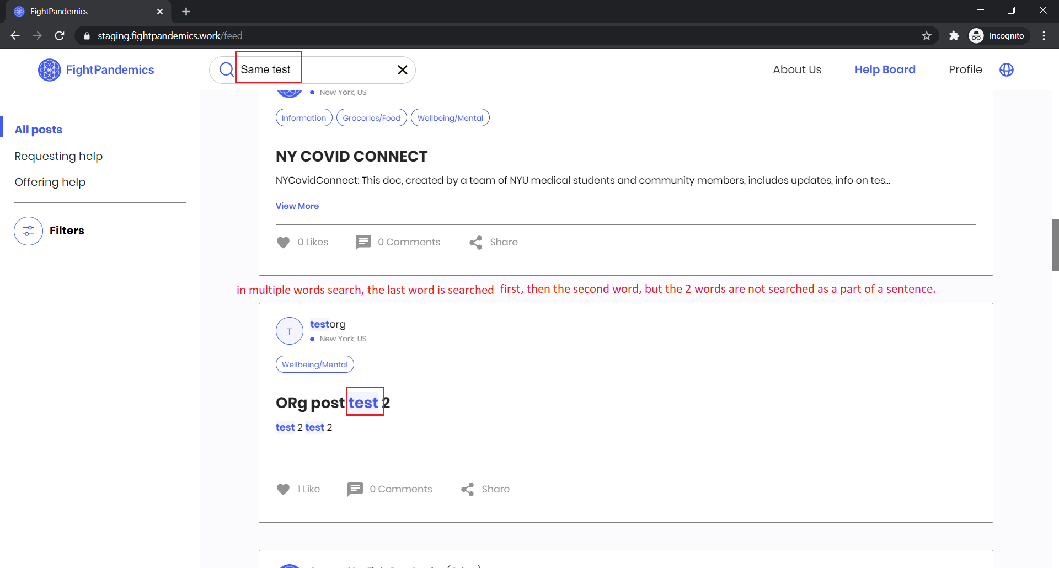The height and width of the screenshot is (568, 1059).
Task: Select the Information tag
Action: [304, 118]
